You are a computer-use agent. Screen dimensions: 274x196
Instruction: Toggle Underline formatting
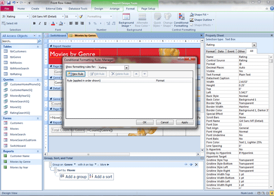45,23
